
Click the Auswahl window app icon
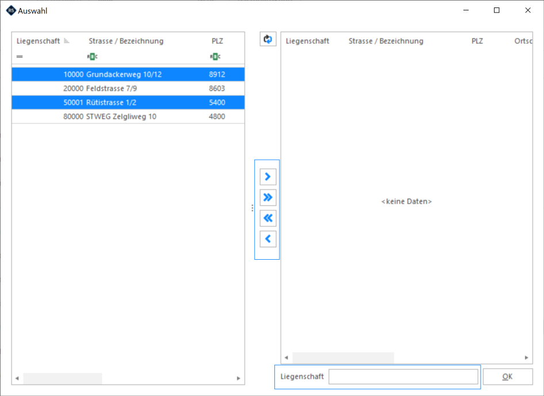click(11, 11)
